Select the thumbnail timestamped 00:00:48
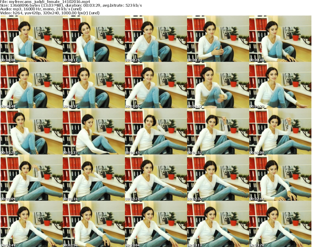 32,85
